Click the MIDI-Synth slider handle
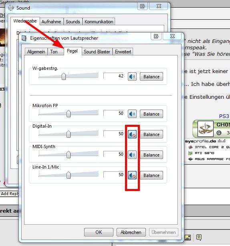Screen dimensions: 230x246 coord(69,155)
